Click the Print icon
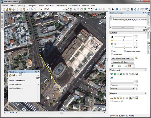Screen dimensions: 151x118 tap(14, 9)
